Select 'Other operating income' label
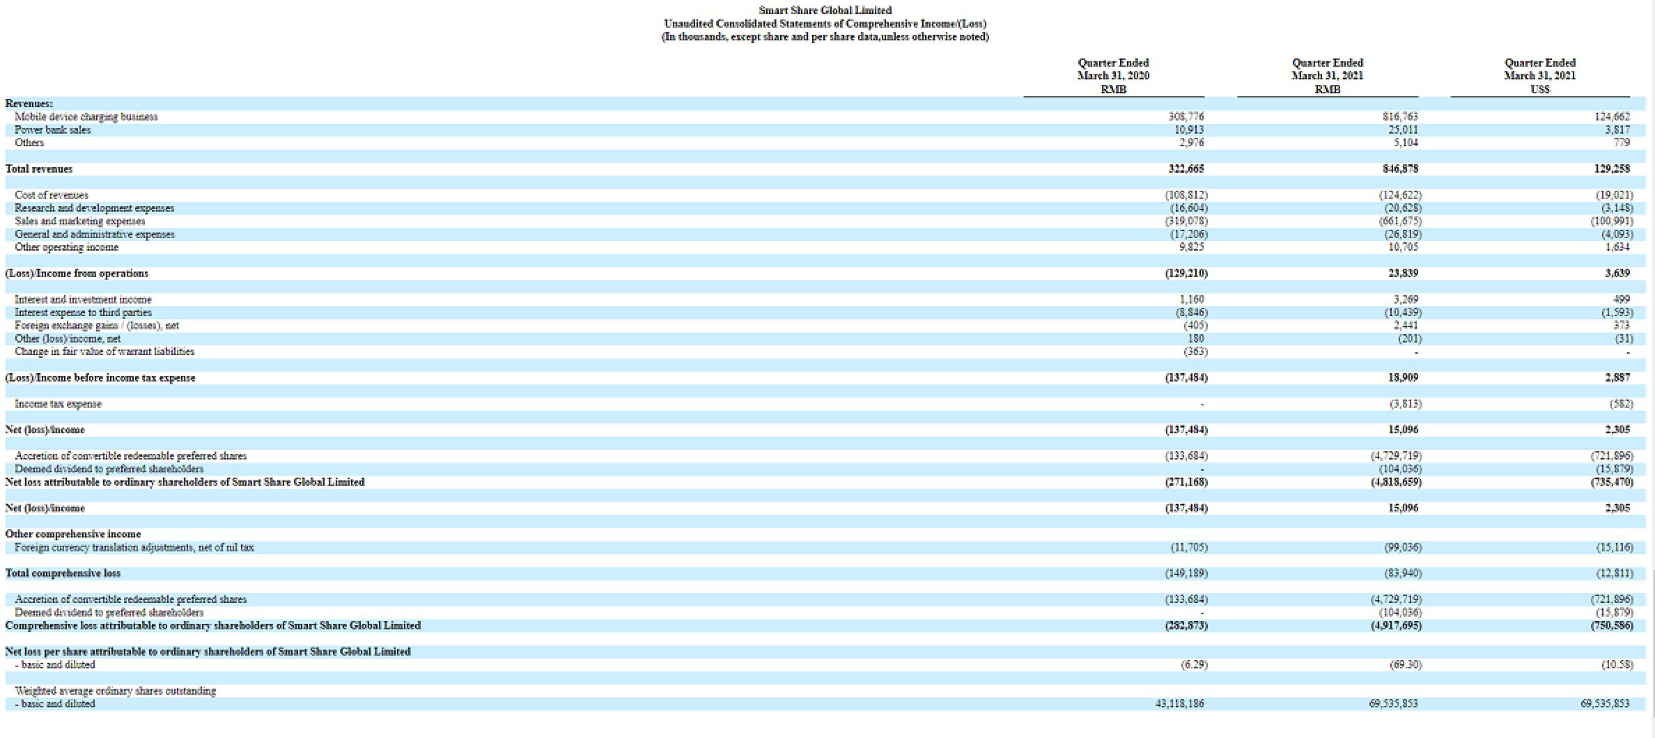This screenshot has height=738, width=1655. click(x=67, y=247)
